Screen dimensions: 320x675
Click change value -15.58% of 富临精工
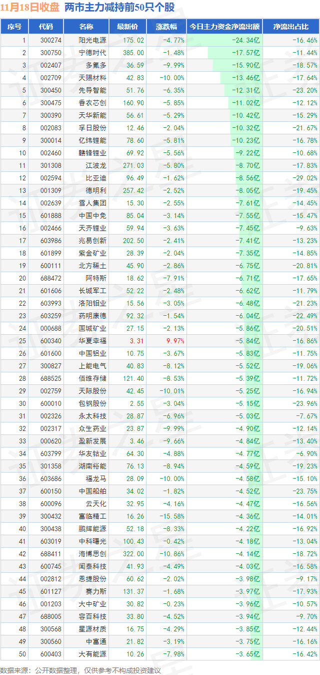[x=172, y=516]
